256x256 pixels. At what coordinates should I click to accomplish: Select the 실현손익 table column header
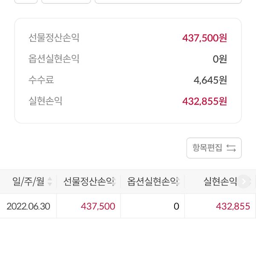tap(220, 182)
